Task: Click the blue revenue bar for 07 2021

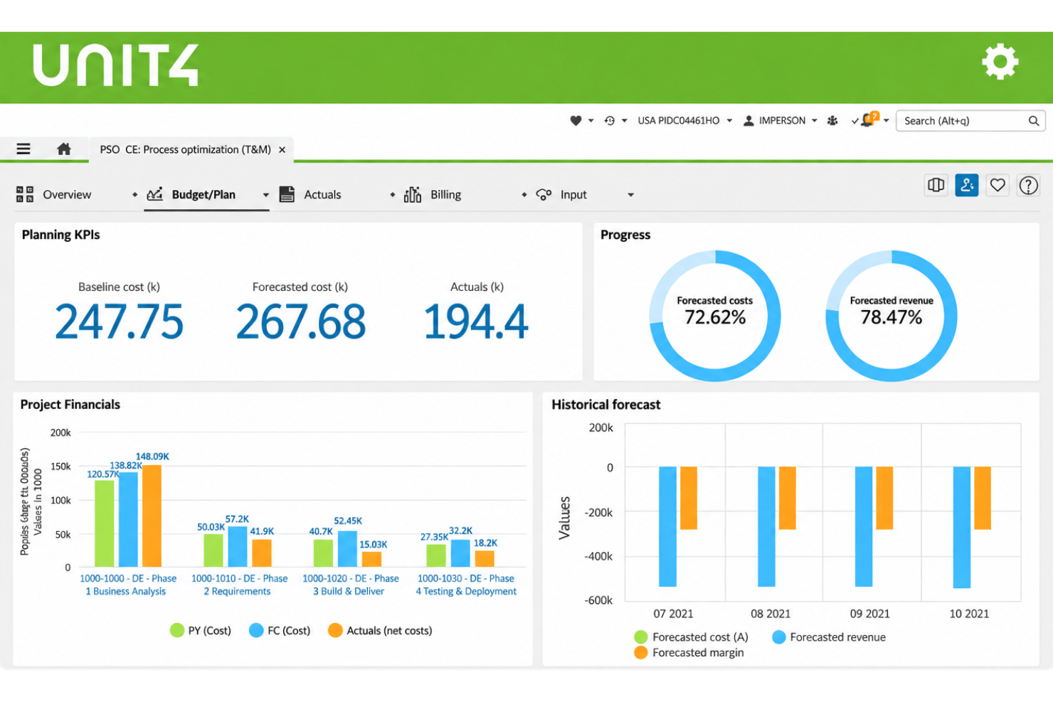Action: click(x=667, y=526)
